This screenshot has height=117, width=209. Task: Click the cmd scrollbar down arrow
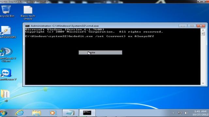pos(203,83)
